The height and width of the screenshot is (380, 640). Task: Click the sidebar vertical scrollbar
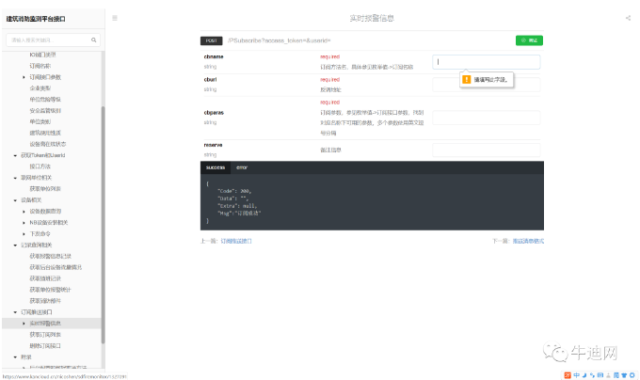(103, 188)
